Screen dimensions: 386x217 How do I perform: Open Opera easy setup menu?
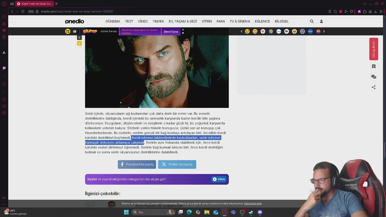tap(381, 11)
